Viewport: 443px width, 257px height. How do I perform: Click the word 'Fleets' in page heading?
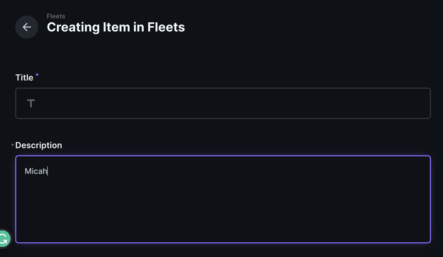coord(166,27)
